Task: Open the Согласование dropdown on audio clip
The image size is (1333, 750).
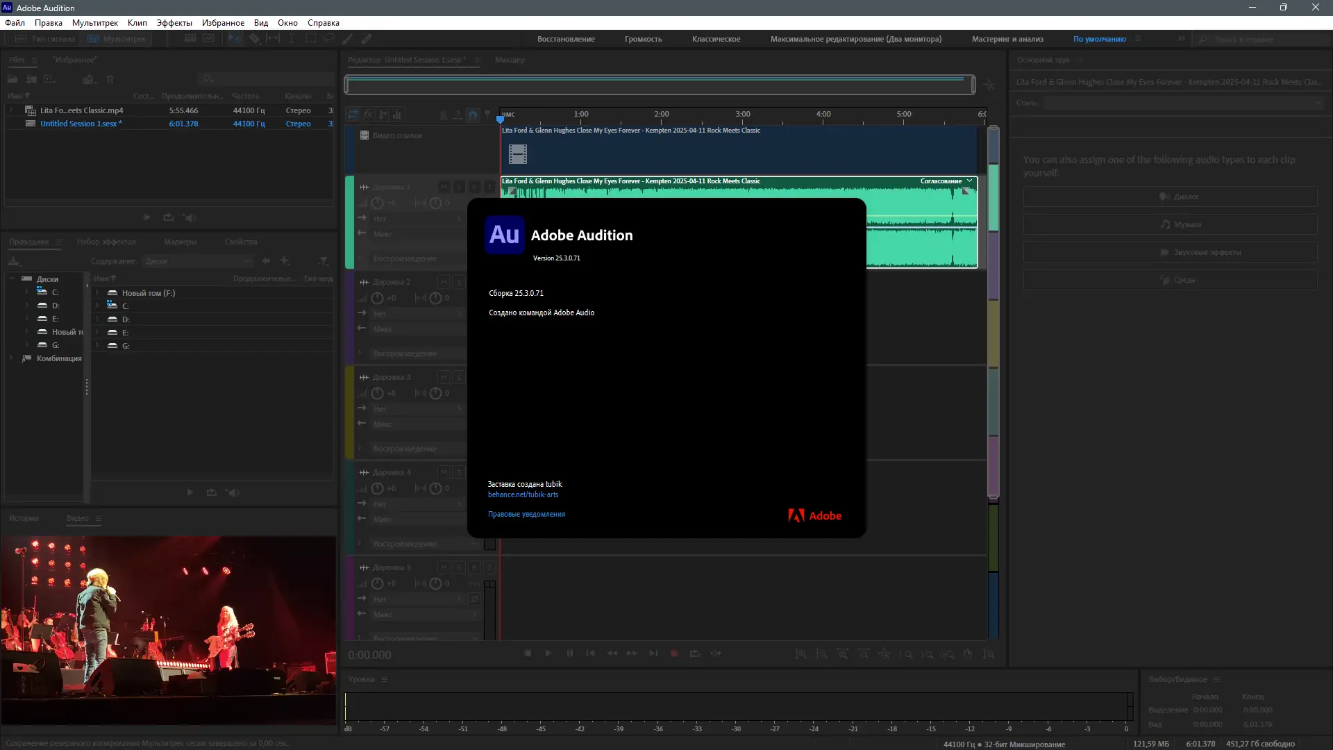Action: (969, 181)
